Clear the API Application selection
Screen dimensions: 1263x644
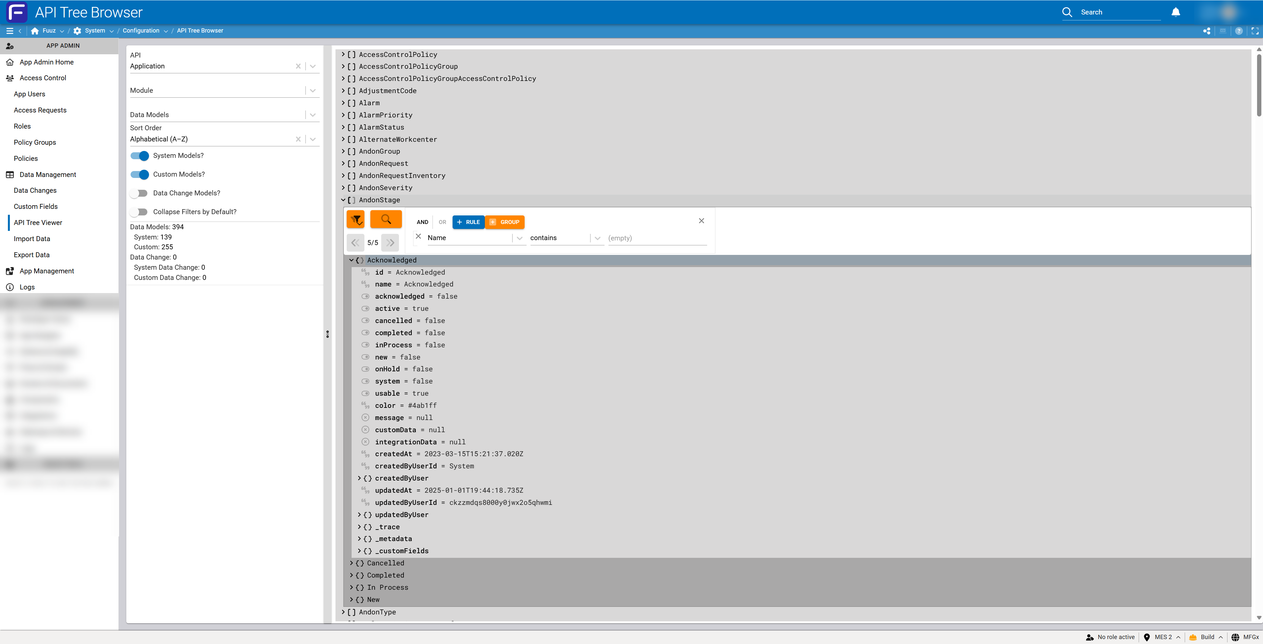[298, 66]
